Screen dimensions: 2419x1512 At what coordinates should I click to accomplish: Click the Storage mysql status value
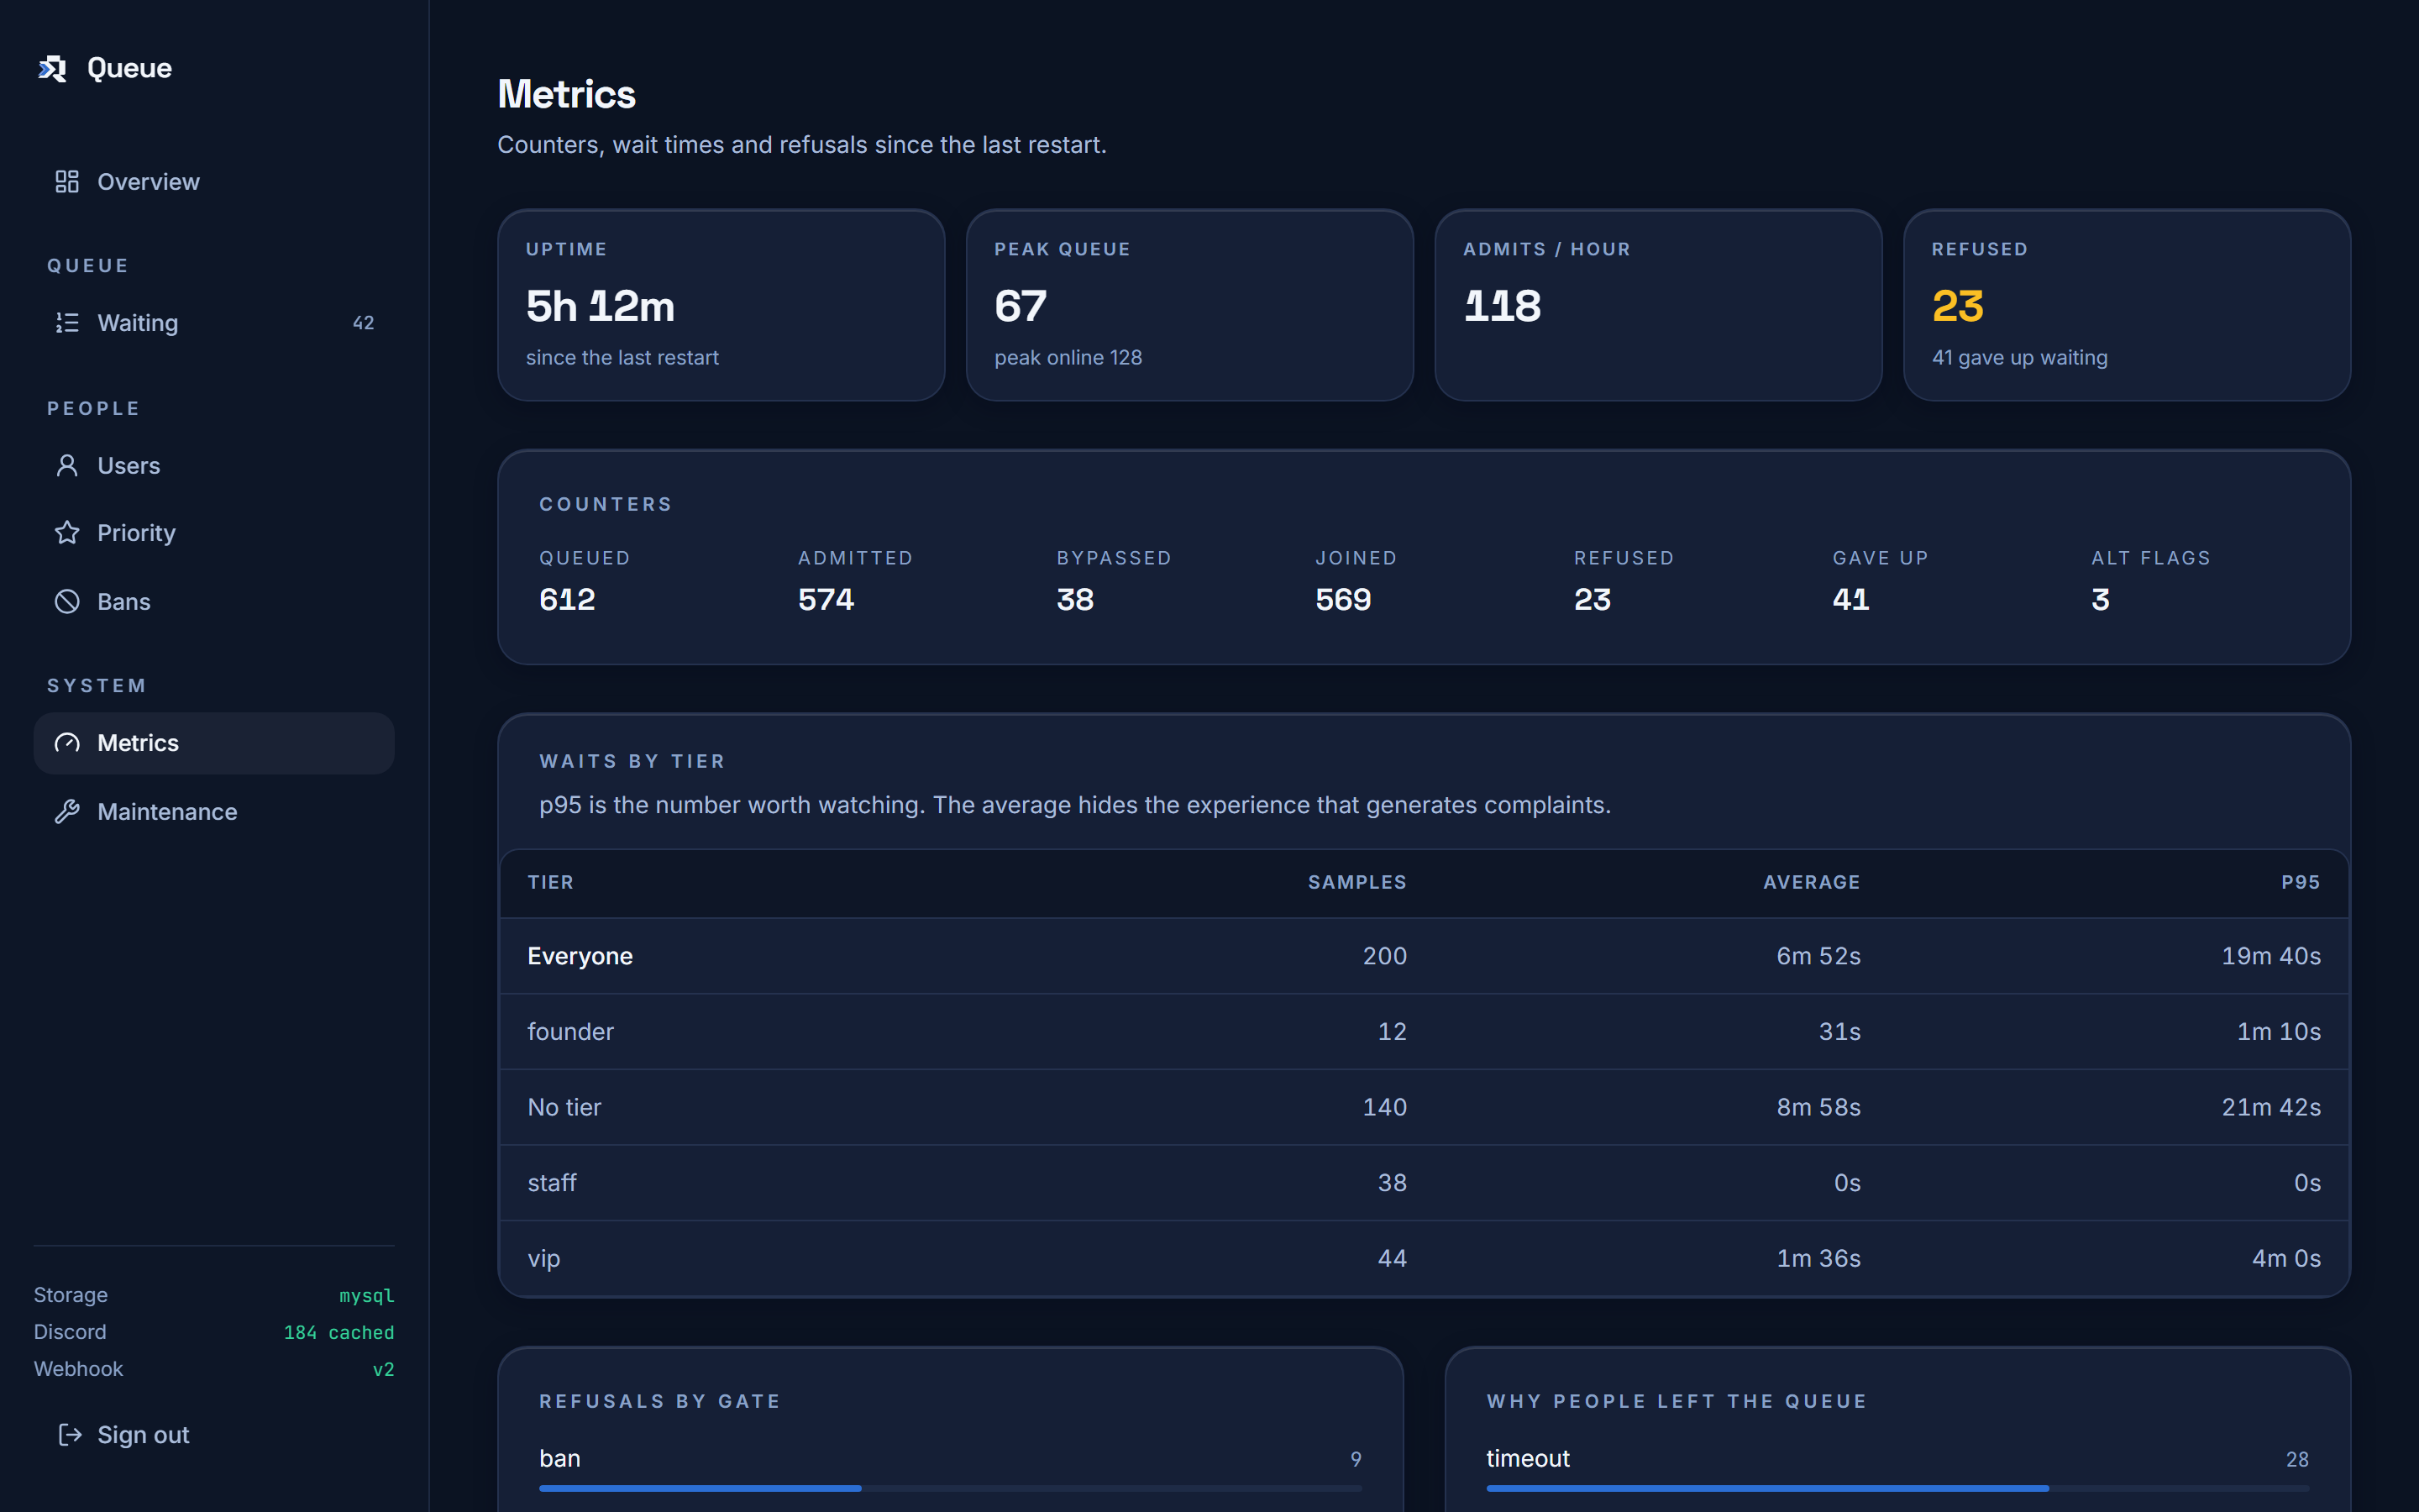coord(366,1295)
